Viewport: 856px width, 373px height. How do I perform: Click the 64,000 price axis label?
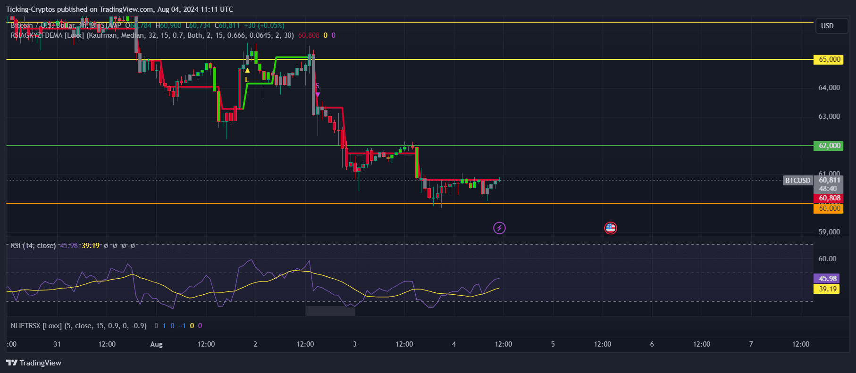(x=829, y=88)
